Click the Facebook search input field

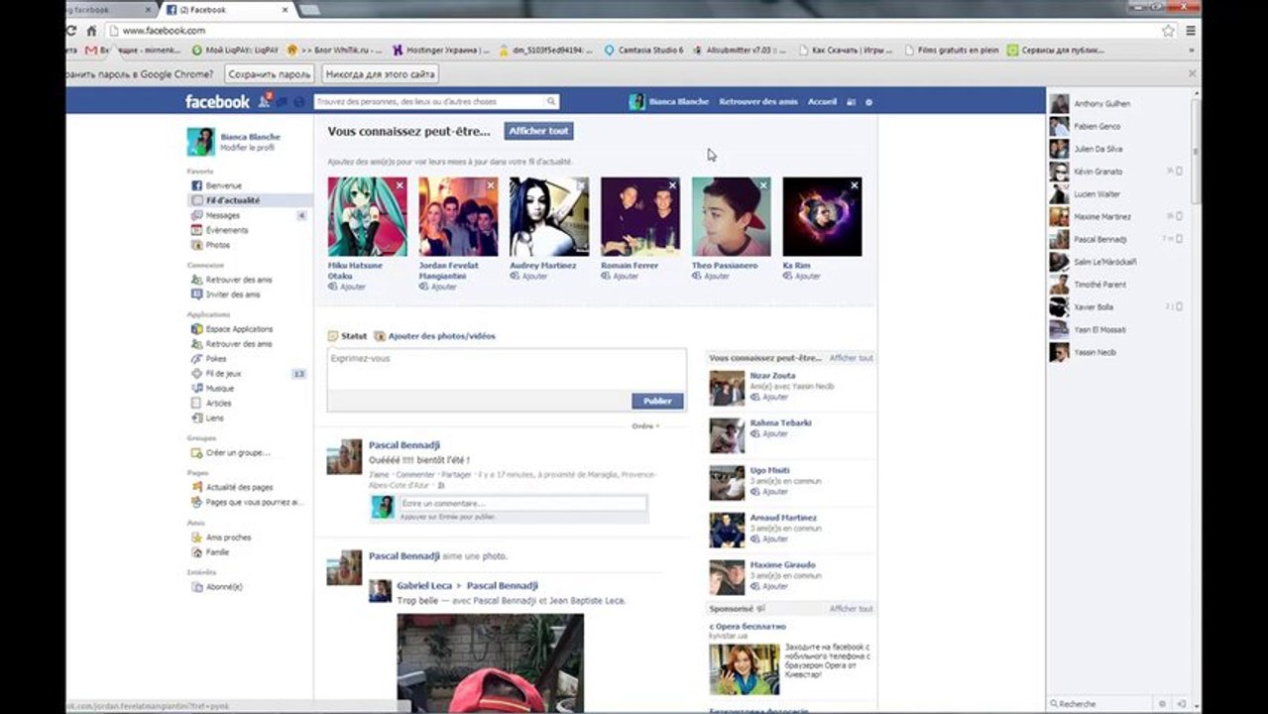pos(430,101)
